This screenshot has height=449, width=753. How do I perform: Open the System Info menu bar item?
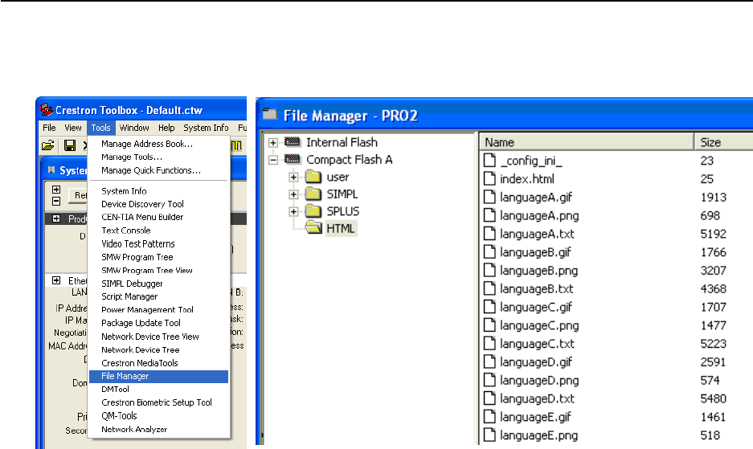pos(206,128)
